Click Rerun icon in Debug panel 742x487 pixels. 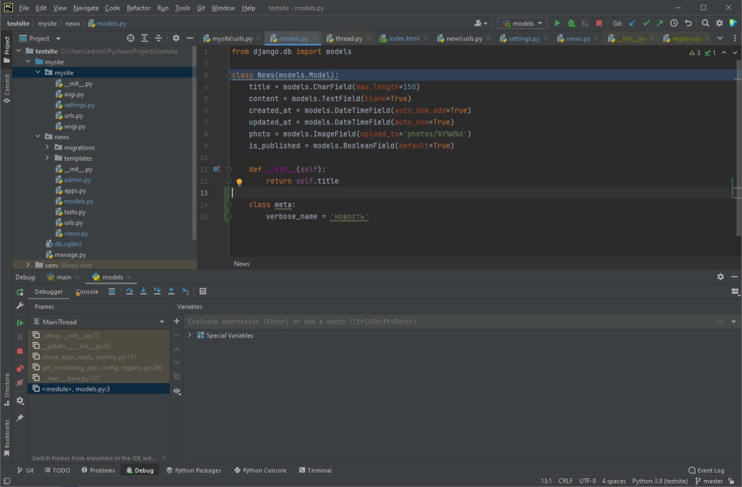[x=20, y=292]
